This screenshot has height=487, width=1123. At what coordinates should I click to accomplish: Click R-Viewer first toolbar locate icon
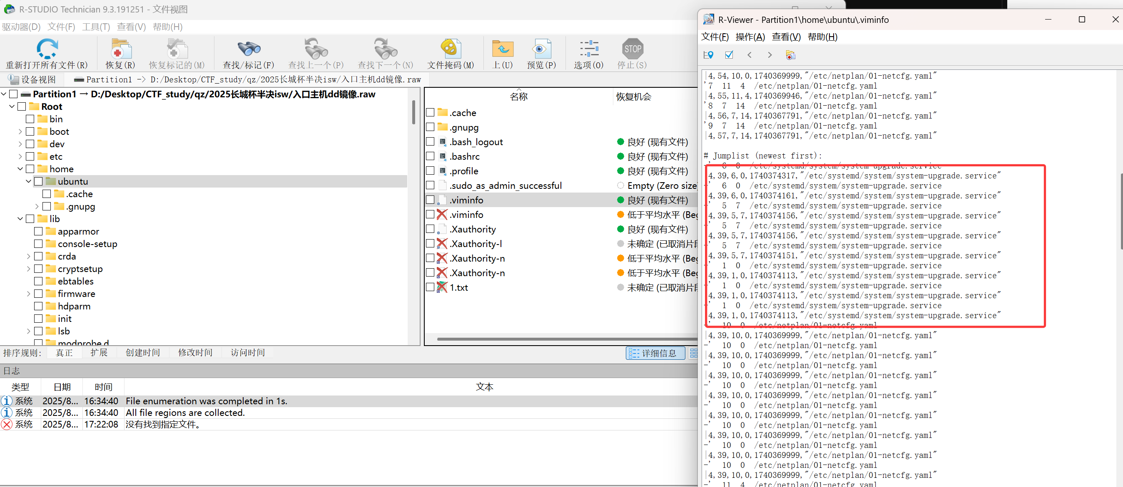click(x=708, y=55)
